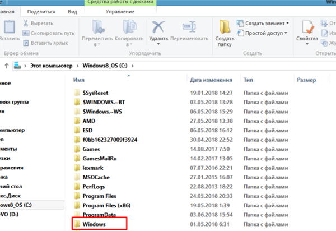
Task: Select the AMD folder icon
Action: 77,121
